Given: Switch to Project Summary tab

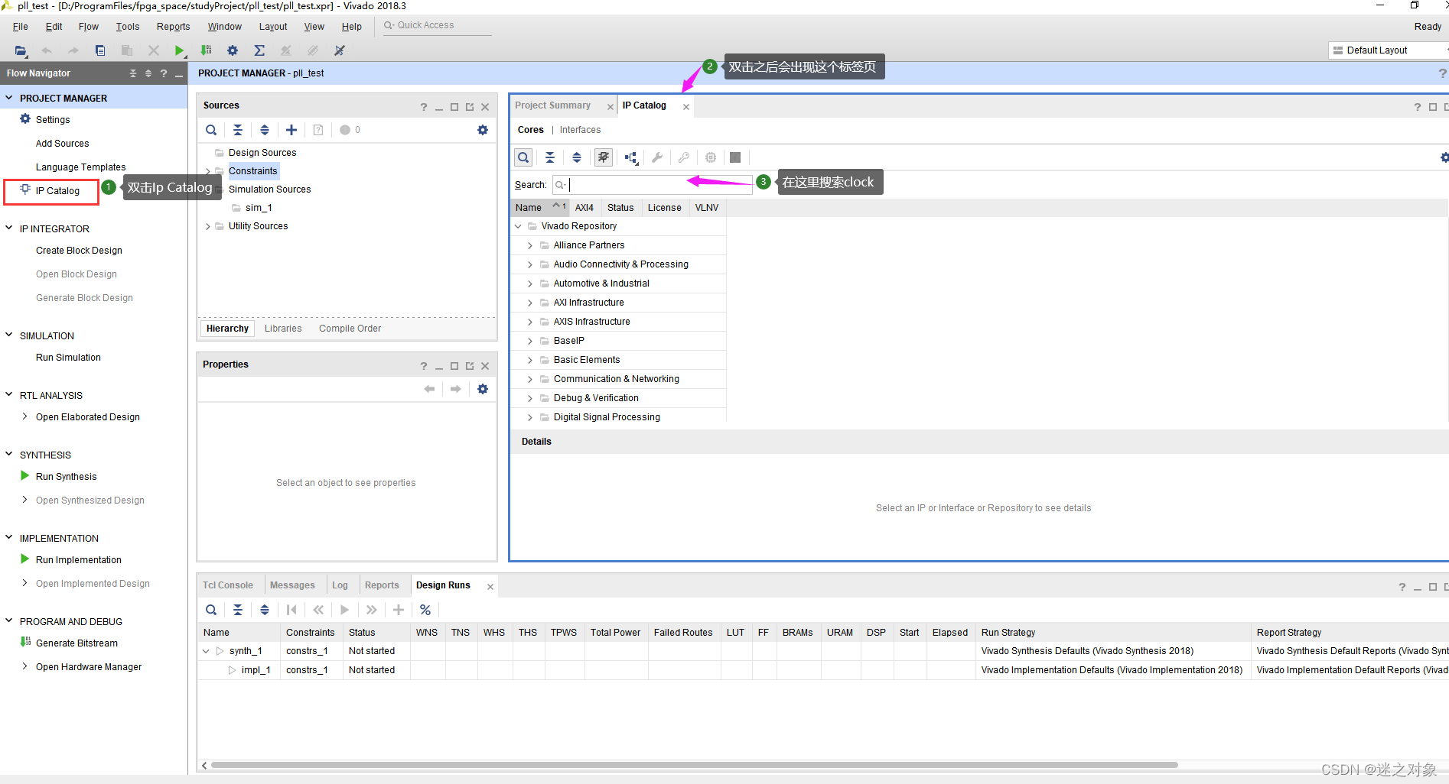Looking at the screenshot, I should point(552,105).
